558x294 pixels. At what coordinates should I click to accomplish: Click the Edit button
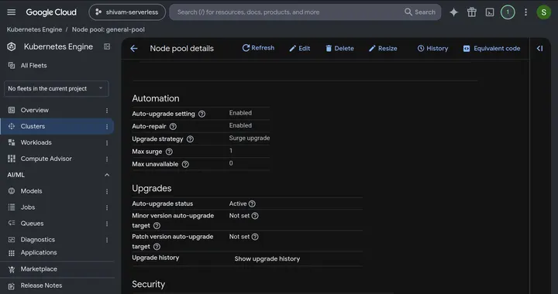[x=300, y=48]
